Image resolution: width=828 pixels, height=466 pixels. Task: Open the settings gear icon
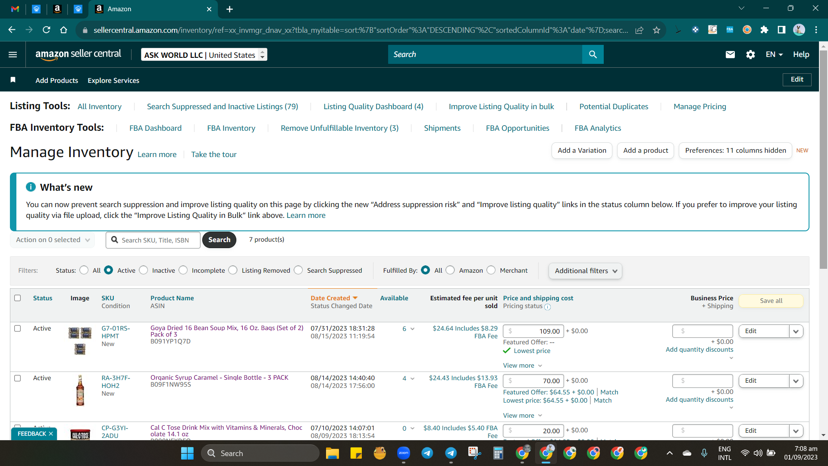750,54
